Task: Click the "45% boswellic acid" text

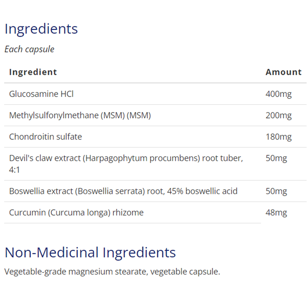Action: 202,191
